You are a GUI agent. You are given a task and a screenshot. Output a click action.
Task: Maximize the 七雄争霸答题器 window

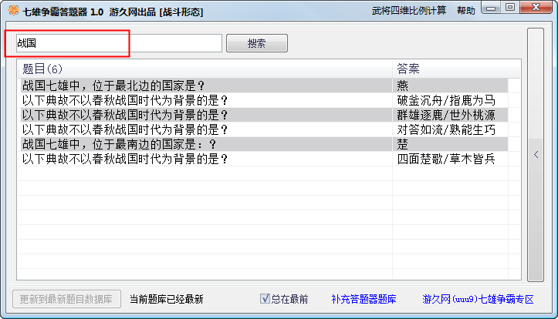[510, 8]
